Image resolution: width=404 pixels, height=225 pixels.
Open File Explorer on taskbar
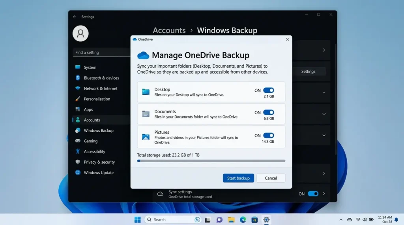pyautogui.click(x=231, y=219)
